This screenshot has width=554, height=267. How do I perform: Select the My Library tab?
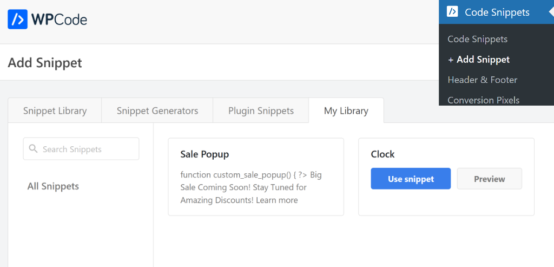[346, 110]
